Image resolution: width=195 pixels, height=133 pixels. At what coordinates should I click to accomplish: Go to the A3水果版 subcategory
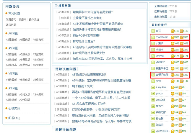pyautogui.click(x=38, y=95)
